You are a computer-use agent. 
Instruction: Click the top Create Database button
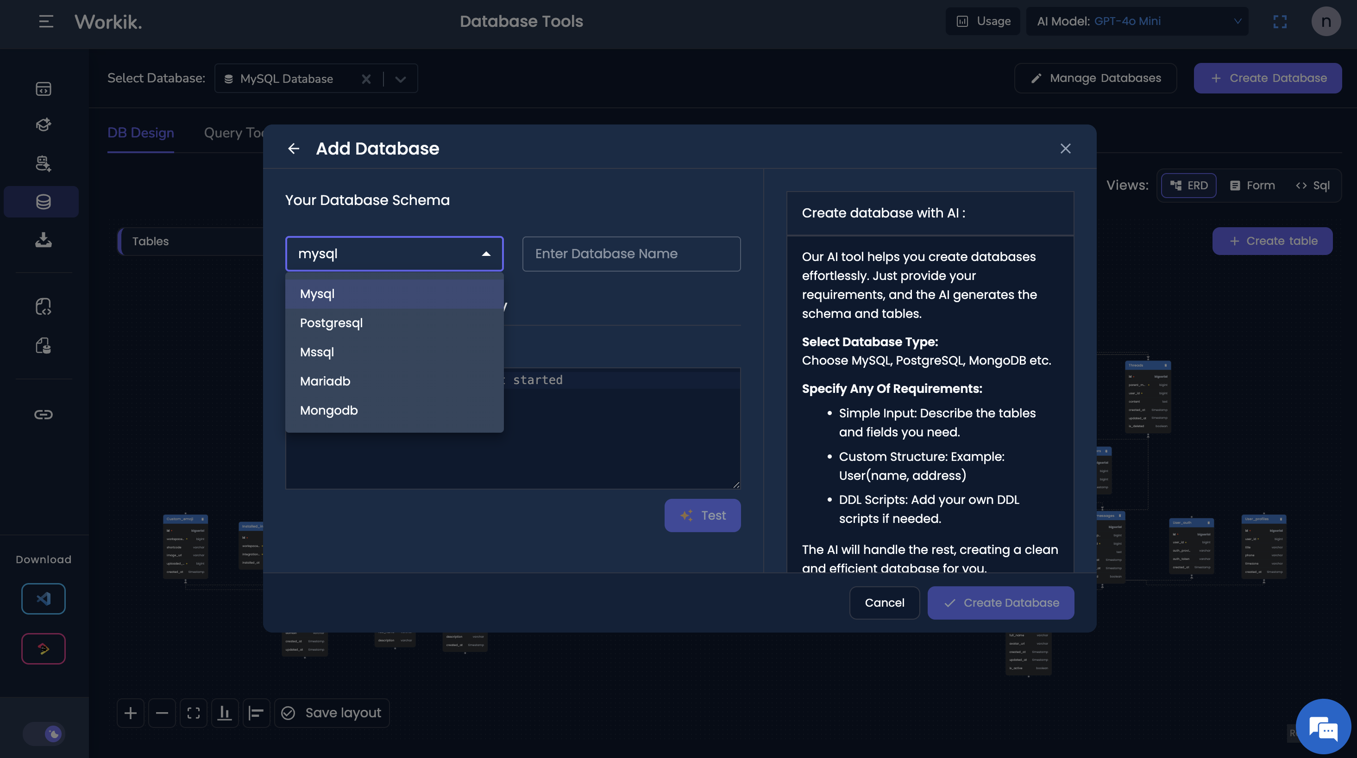tap(1268, 78)
